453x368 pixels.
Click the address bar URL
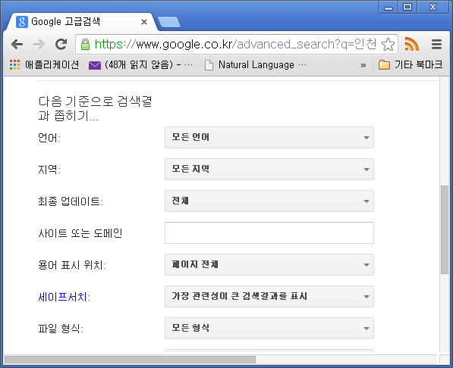click(x=235, y=45)
